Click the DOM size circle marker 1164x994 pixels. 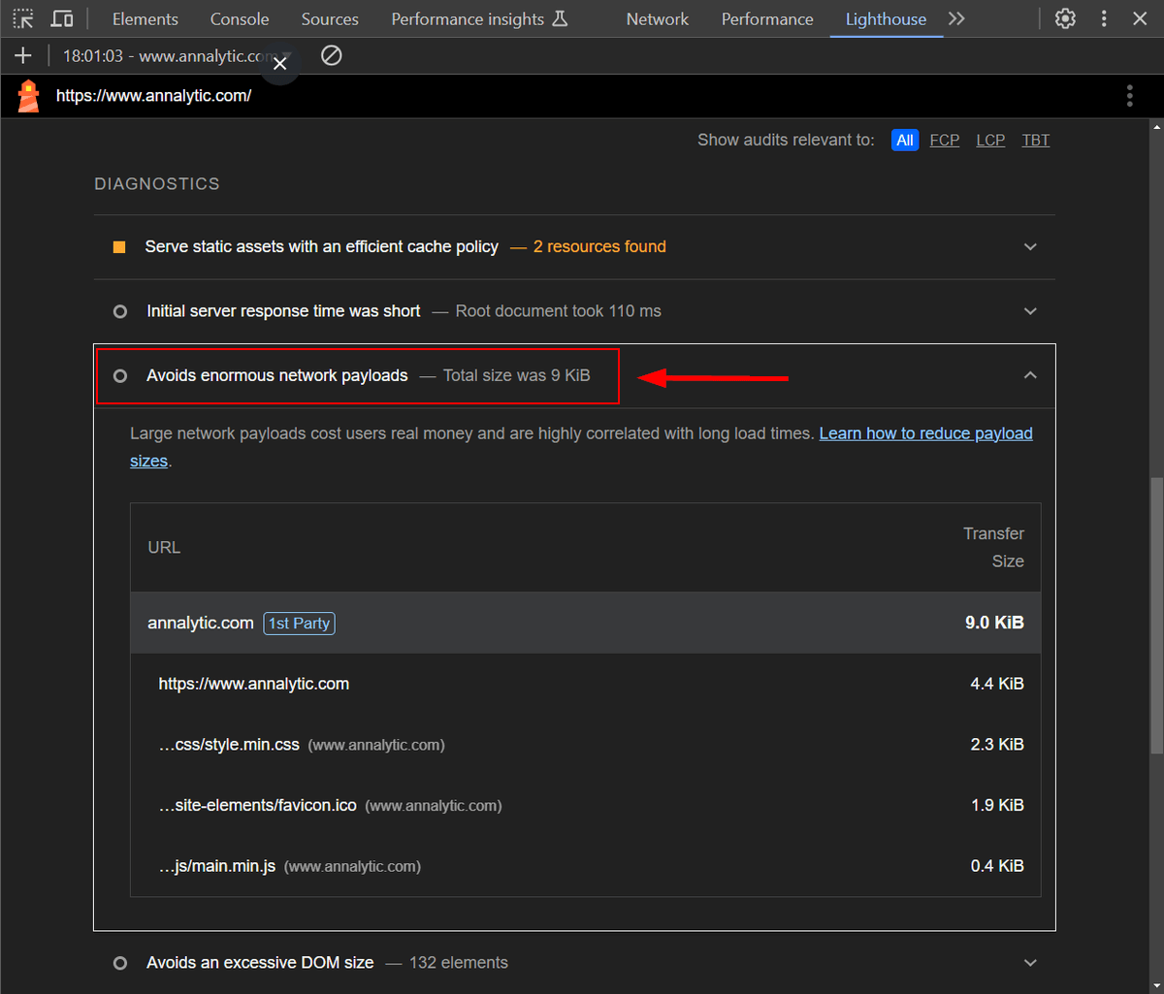[119, 963]
